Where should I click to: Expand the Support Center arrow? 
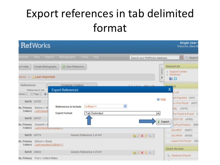tap(167, 72)
